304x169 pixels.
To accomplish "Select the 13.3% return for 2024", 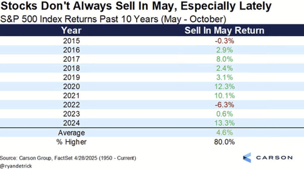I will pos(224,123).
